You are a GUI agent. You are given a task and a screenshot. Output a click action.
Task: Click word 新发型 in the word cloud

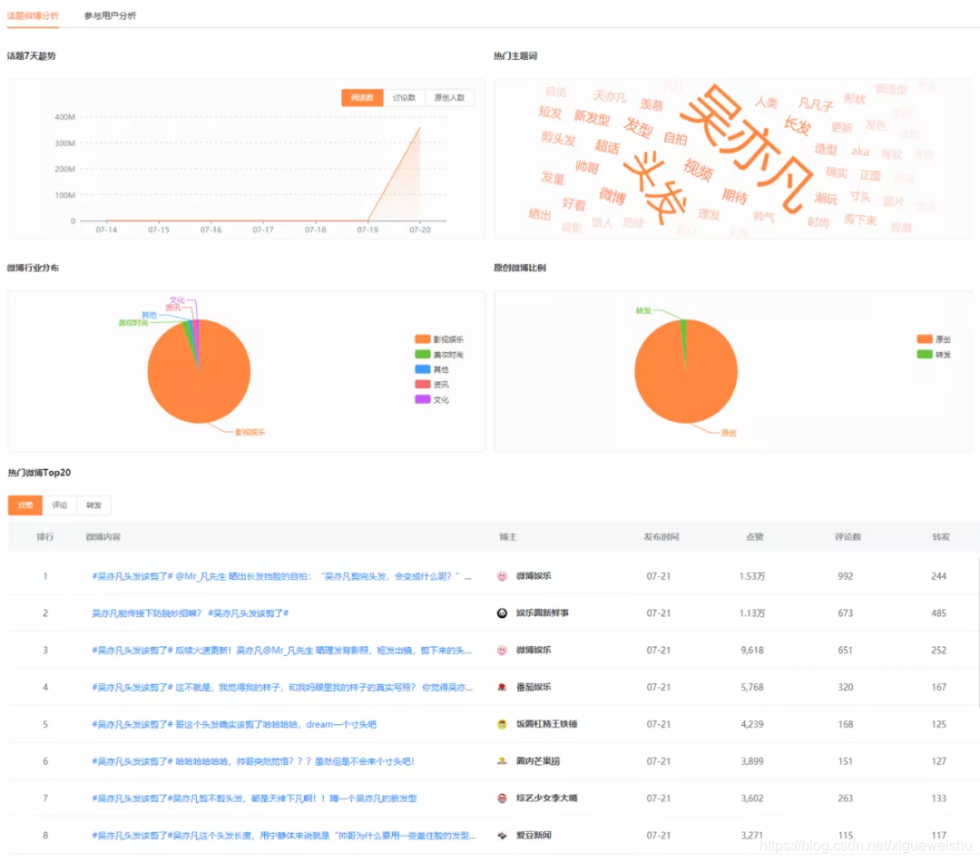592,118
